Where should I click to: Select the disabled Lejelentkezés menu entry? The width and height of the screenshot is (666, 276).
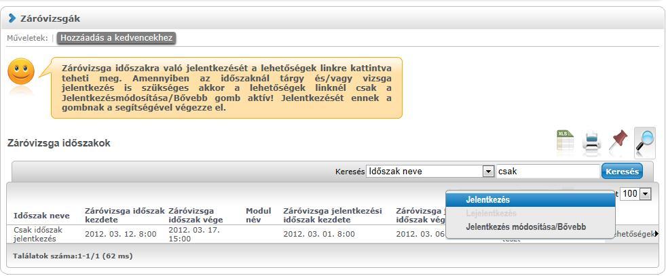click(x=530, y=213)
